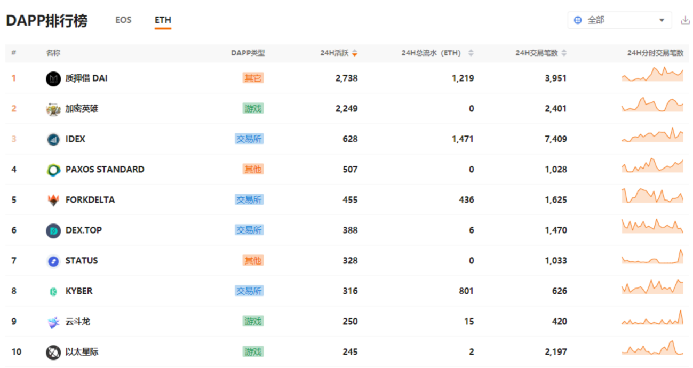Screen dimensions: 693x368
Task: Click the 7,409 transaction count value
Action: (x=556, y=139)
